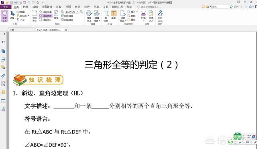Close the 8-2.4 PDF document tab

66,30
